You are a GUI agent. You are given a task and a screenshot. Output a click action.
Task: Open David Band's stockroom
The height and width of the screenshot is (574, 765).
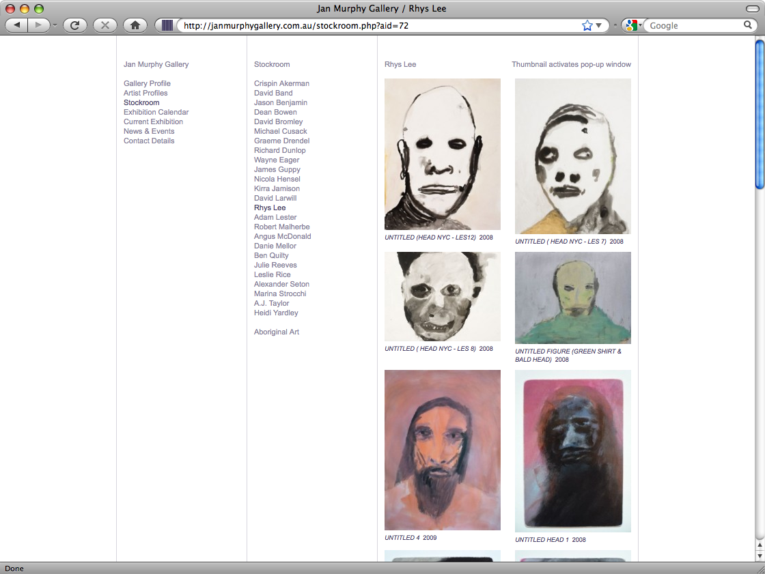[x=273, y=93]
